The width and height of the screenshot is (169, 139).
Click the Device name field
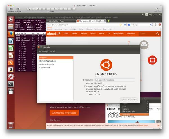(115, 80)
